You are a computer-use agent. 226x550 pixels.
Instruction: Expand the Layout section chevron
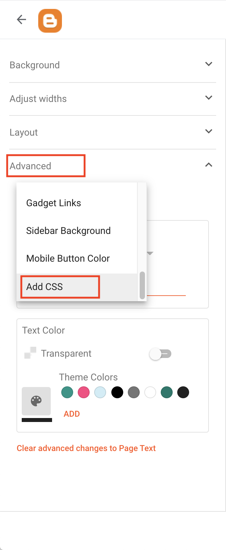pyautogui.click(x=209, y=131)
